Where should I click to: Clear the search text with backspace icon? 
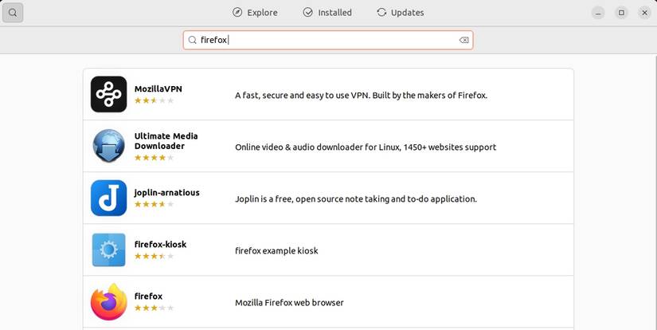[463, 40]
